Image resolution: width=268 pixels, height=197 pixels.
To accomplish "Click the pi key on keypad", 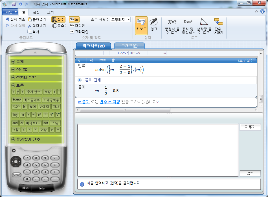I will [34, 115].
